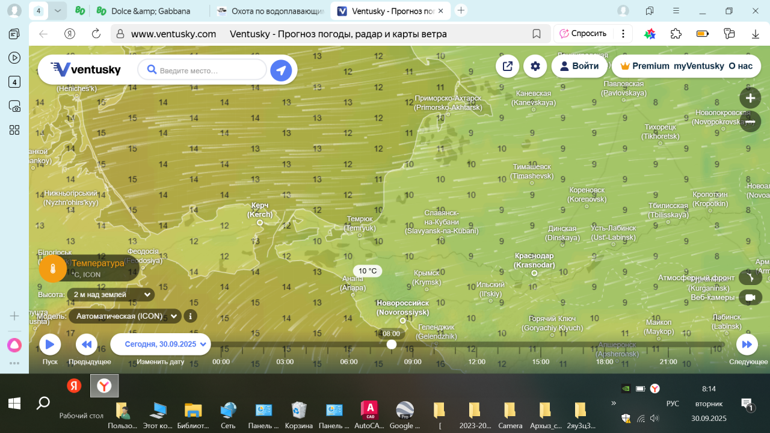This screenshot has height=433, width=770.
Task: Advance to next time step (Следующее)
Action: click(747, 345)
